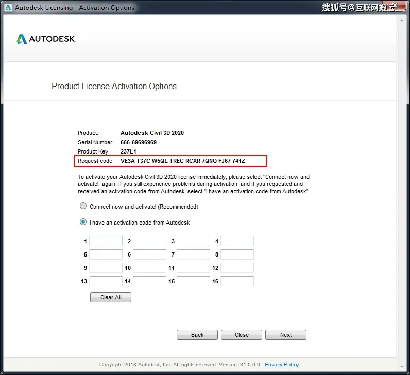Click the scrollbar up arrow
The image size is (410, 375).
point(402,20)
